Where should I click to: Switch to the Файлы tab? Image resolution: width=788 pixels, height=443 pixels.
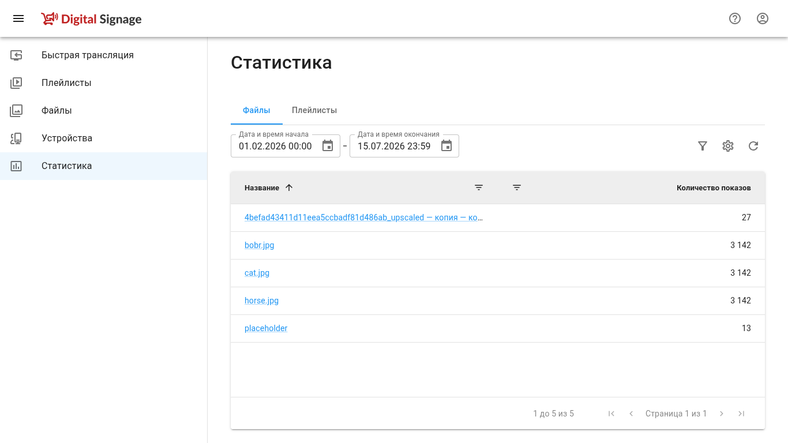tap(257, 110)
